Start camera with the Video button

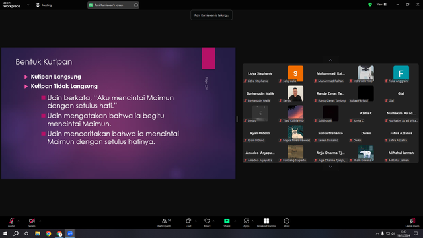coord(32,222)
